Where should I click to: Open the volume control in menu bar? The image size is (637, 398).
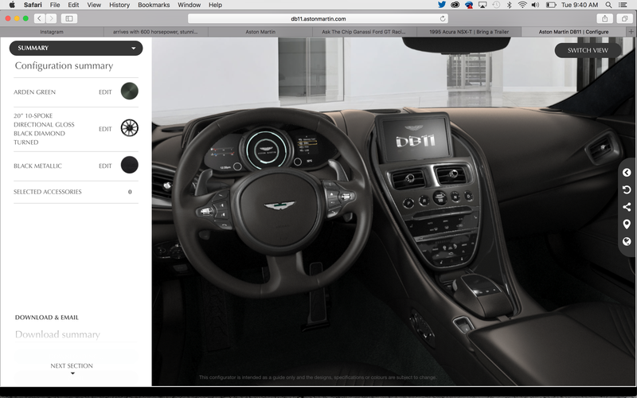[535, 5]
